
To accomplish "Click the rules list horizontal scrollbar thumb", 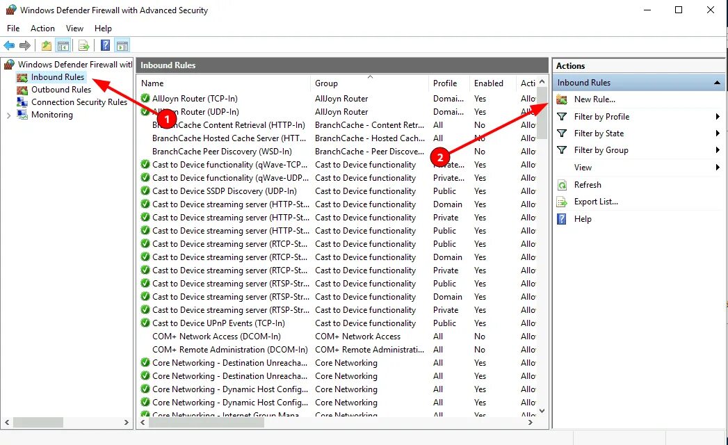I will point(206,422).
